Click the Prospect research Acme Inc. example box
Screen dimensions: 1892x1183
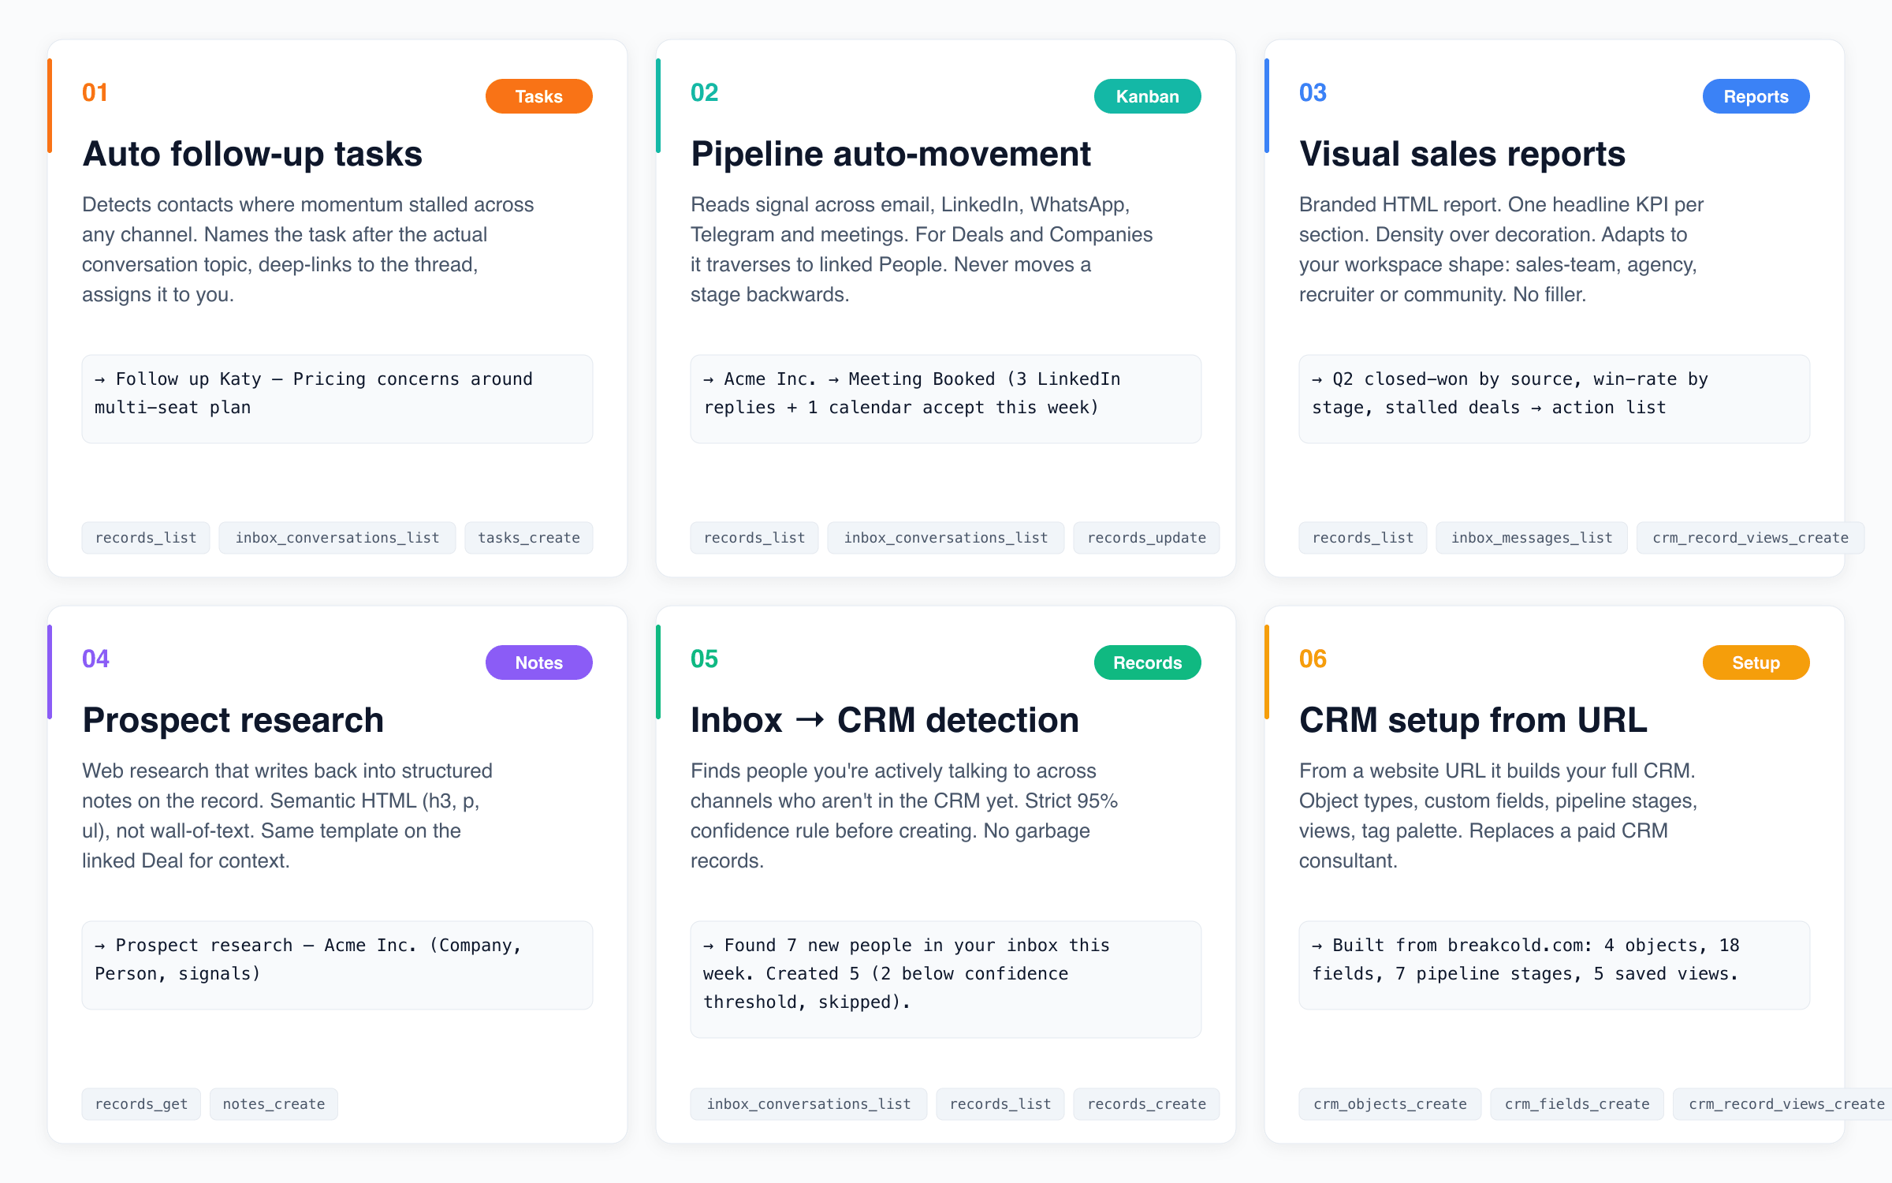pyautogui.click(x=337, y=965)
